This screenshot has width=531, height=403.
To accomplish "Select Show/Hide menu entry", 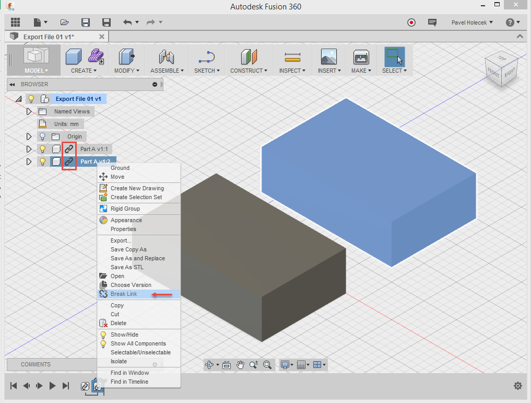I will coord(139,335).
